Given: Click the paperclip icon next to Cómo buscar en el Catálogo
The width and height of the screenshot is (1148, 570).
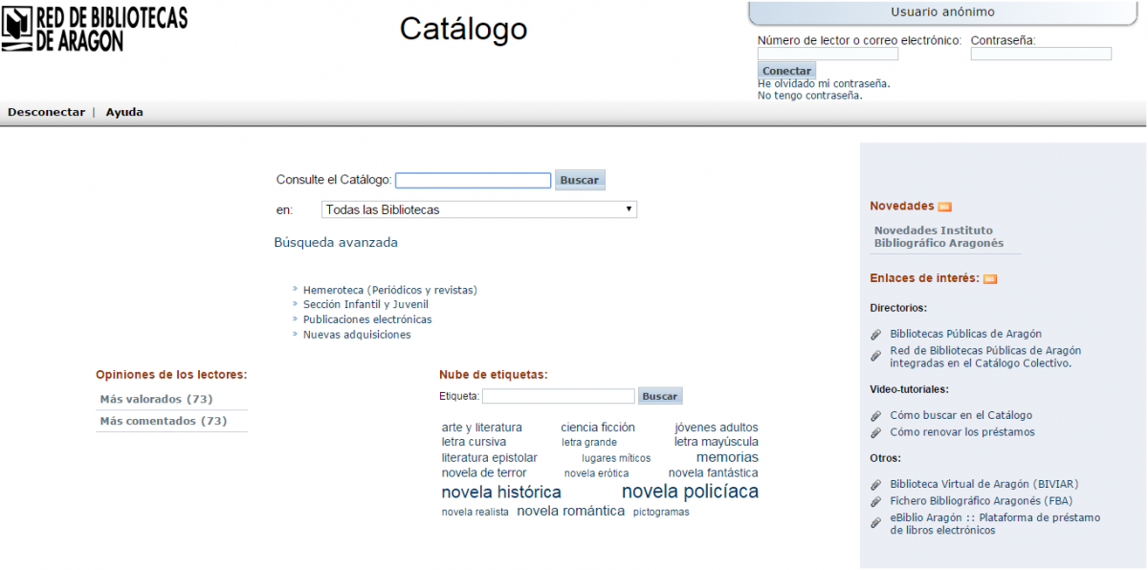Looking at the screenshot, I should point(875,416).
